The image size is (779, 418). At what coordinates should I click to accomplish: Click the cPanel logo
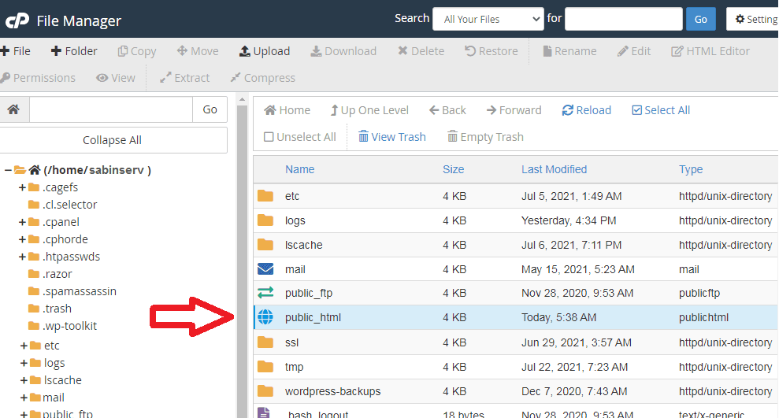point(17,20)
